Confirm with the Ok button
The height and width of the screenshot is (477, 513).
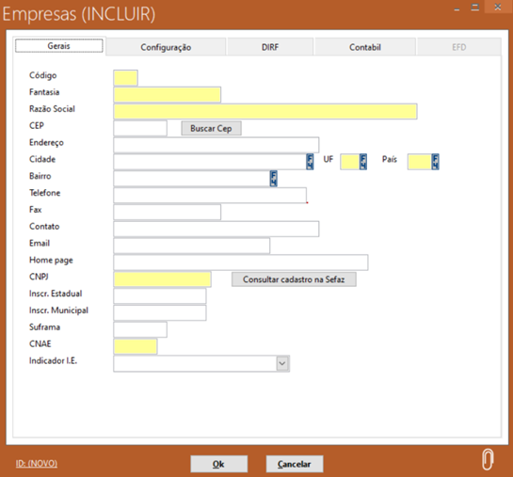point(219,464)
